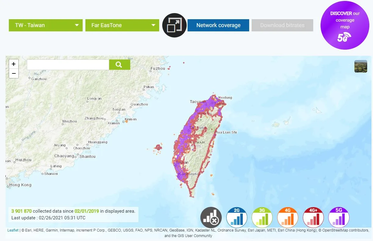Click the Tainan city label on map
Image resolution: width=373 pixels, height=241 pixels.
[182, 162]
